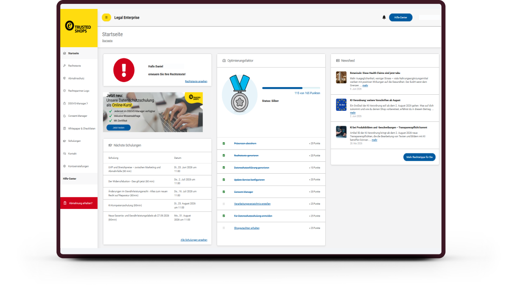Click the Schulungen graduation cap icon in sidebar
Screen dimensions: 509x290
pos(65,141)
